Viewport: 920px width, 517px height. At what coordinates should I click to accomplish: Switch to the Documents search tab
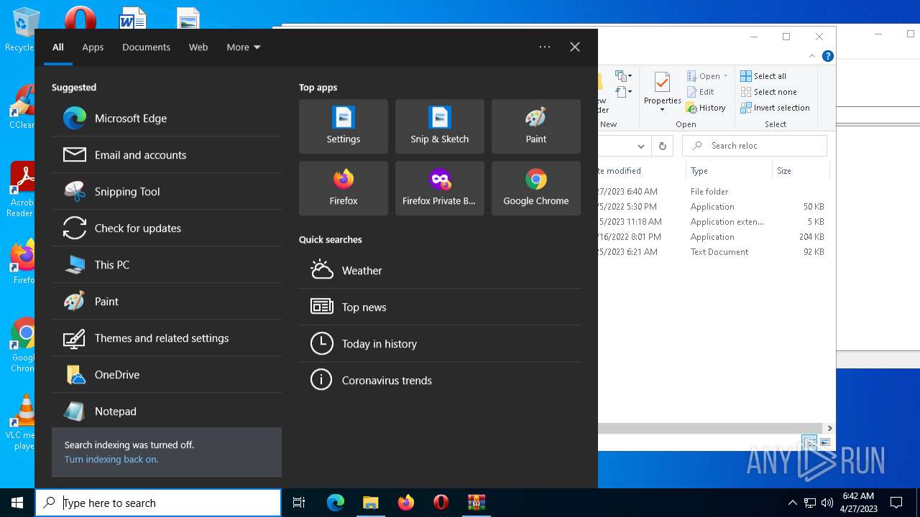point(146,47)
